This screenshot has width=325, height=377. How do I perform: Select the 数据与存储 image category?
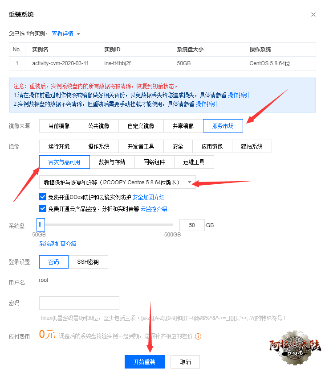pos(112,162)
